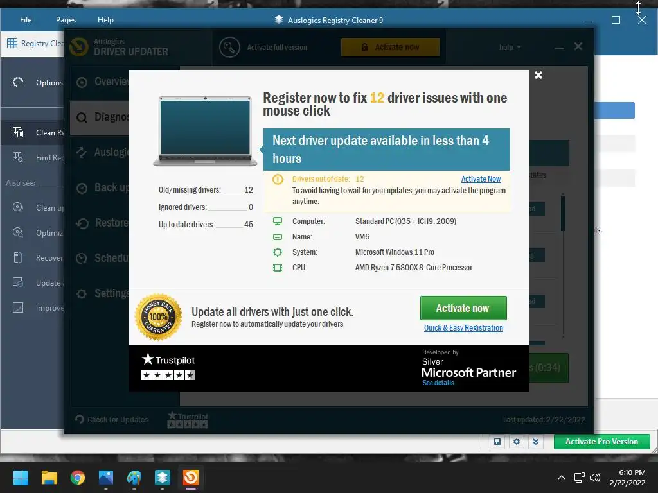The height and width of the screenshot is (493, 658).
Task: Click the Recover sidebar icon
Action: [17, 257]
